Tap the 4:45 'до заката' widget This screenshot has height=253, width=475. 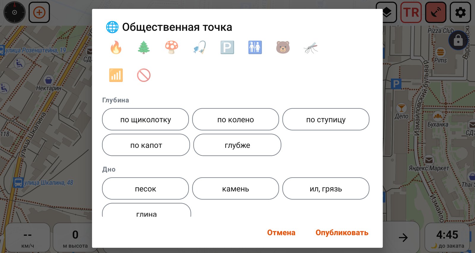coord(447,238)
